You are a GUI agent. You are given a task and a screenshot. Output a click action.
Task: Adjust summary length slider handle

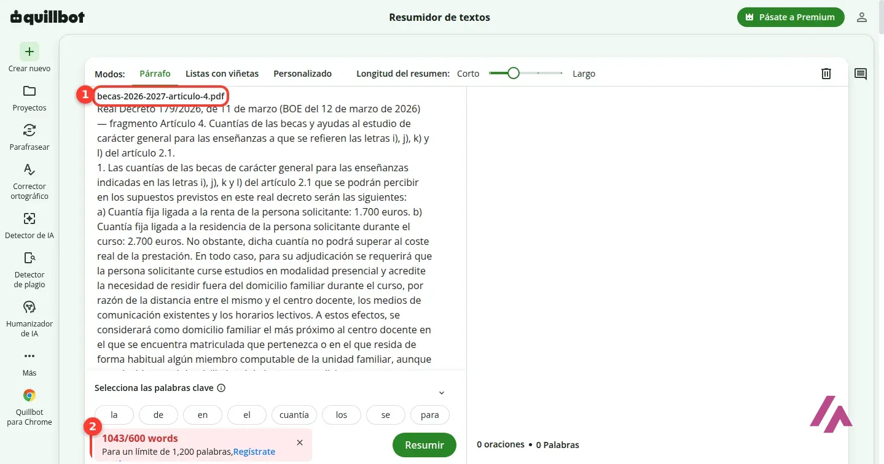click(514, 74)
